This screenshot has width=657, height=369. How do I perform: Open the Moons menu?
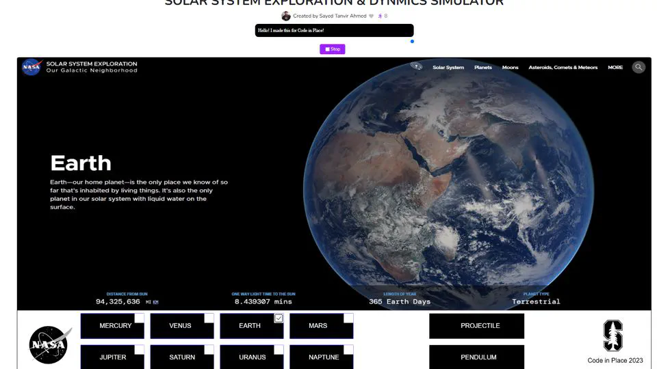click(x=510, y=68)
